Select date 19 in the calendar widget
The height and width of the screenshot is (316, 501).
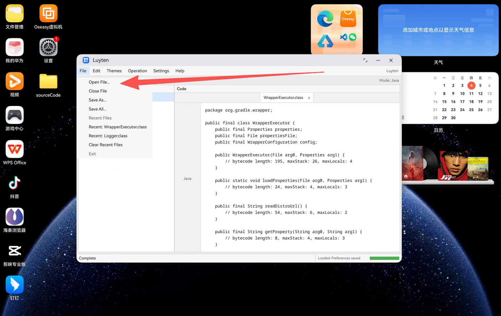pyautogui.click(x=480, y=102)
